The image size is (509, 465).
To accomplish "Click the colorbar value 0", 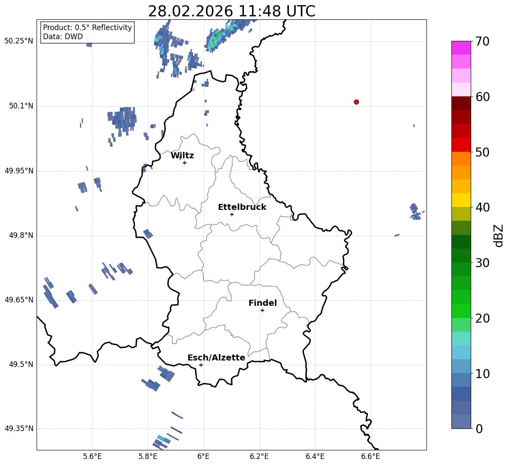I will pos(479,428).
